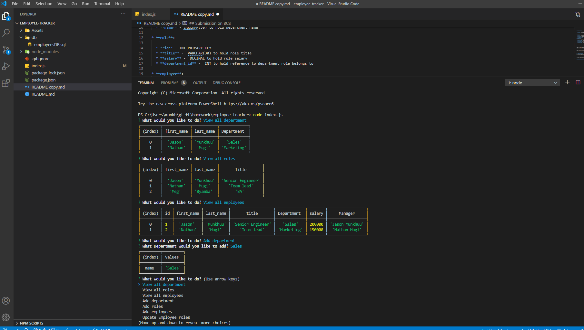Click the info icon beside README.md
Viewport: 584px width, 330px height.
point(27,94)
